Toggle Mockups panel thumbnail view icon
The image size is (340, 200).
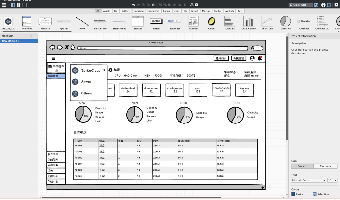click(x=31, y=36)
